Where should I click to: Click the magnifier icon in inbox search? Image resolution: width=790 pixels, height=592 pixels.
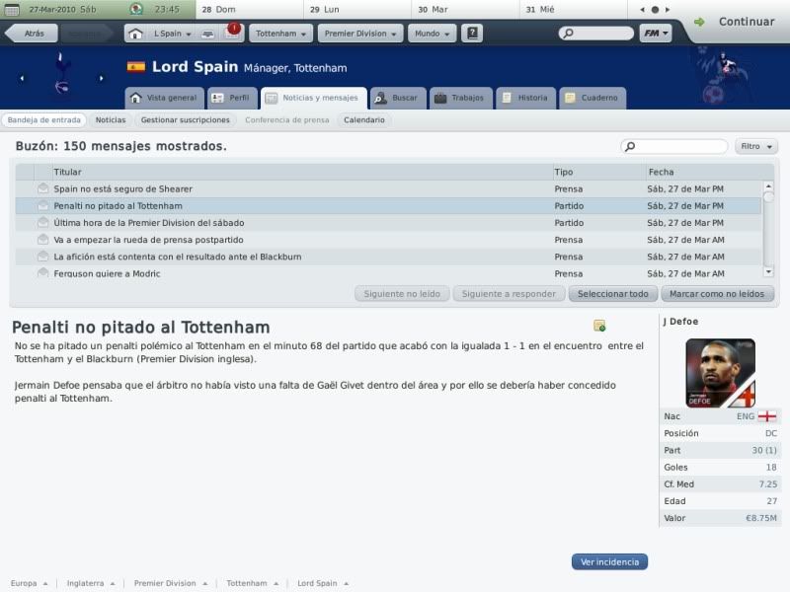click(630, 146)
